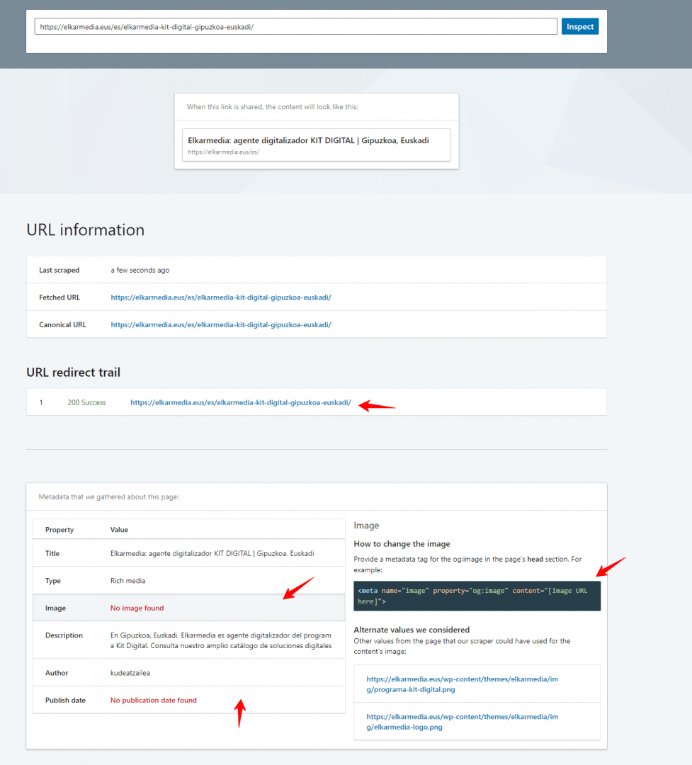The height and width of the screenshot is (765, 692).
Task: Open the Fetched URL link
Action: coord(221,297)
